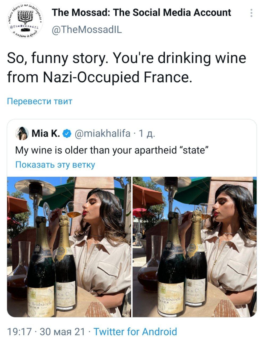This screenshot has width=265, height=341.
Task: Open the @miakhalifa handle
Action: (x=103, y=133)
